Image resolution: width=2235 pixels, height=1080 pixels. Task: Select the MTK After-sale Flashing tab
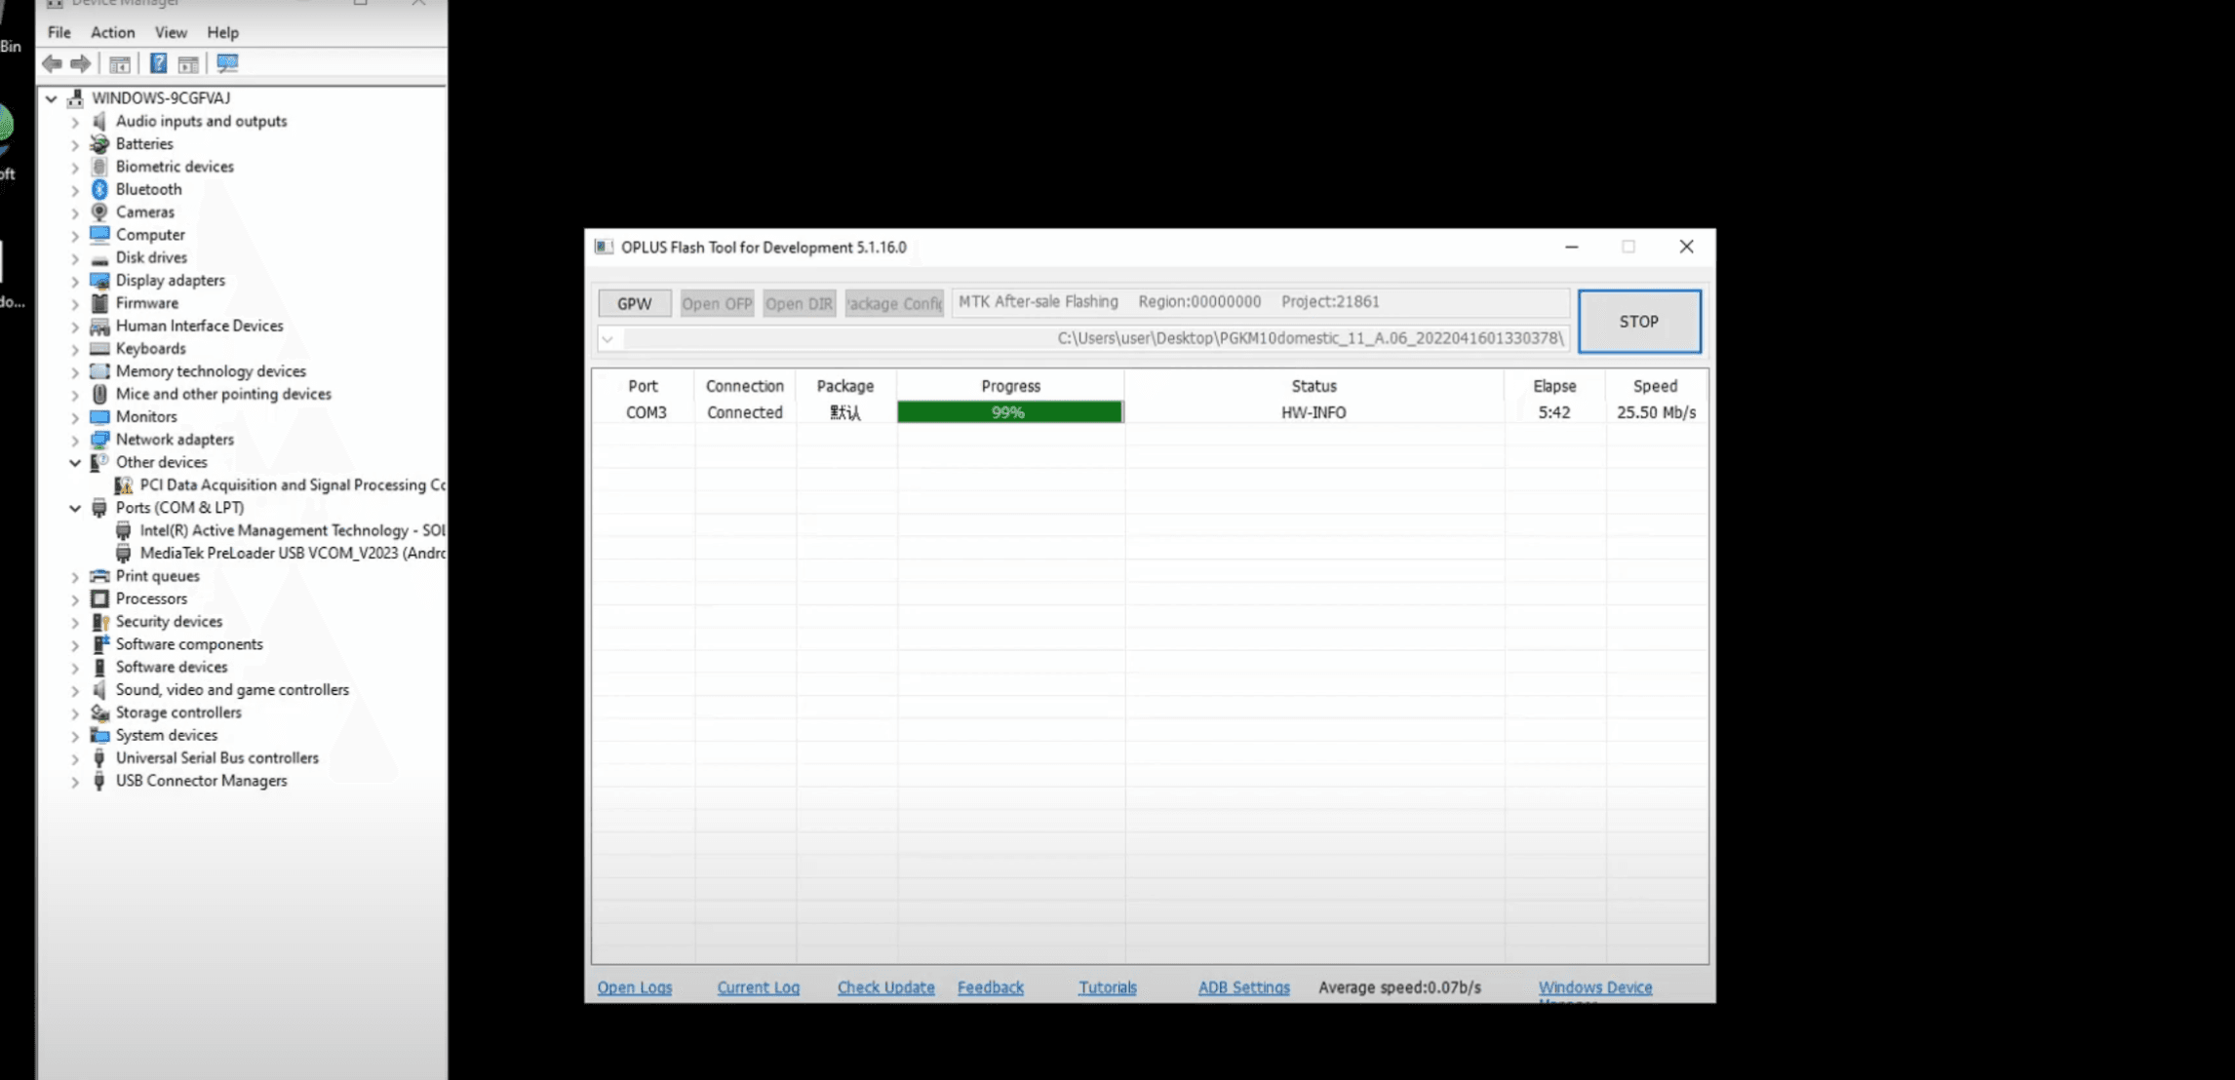pyautogui.click(x=1035, y=300)
